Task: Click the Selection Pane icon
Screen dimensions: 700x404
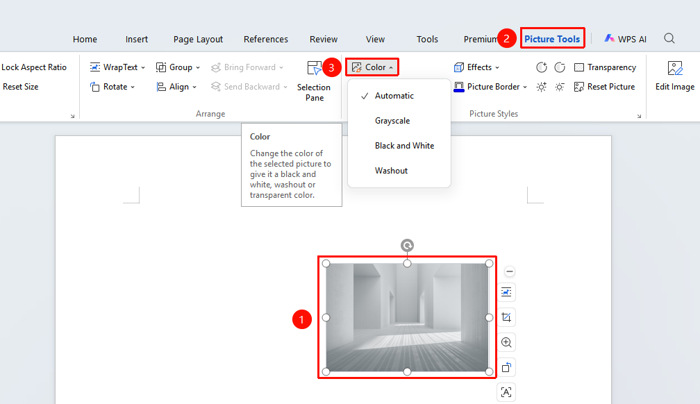Action: (315, 68)
